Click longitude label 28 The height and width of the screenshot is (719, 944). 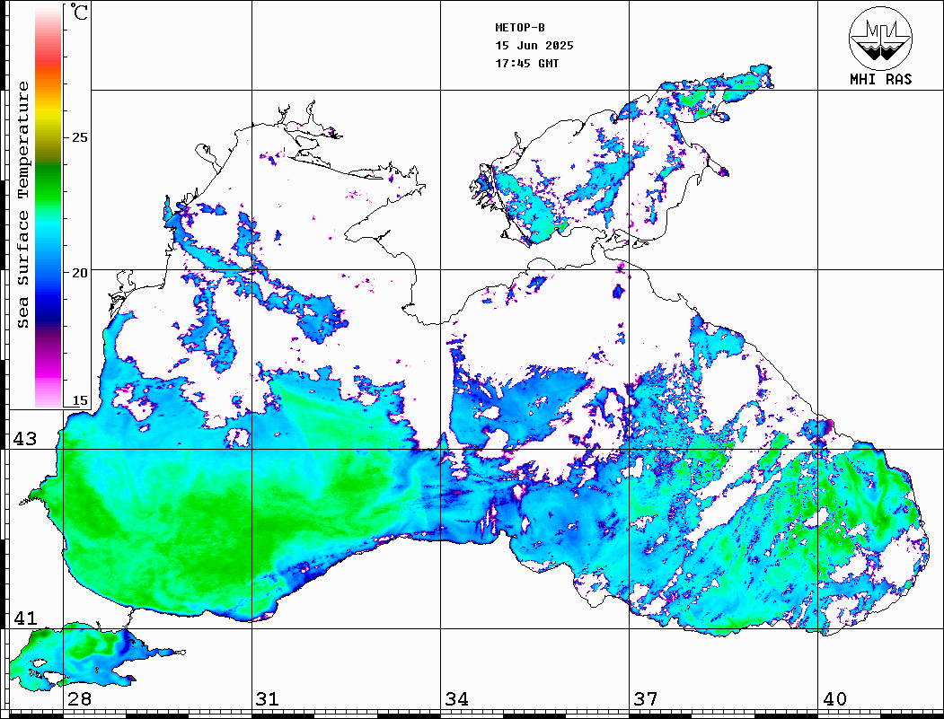tap(79, 699)
